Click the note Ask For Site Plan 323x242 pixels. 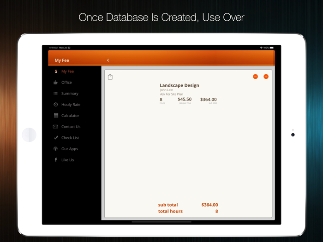tap(172, 94)
